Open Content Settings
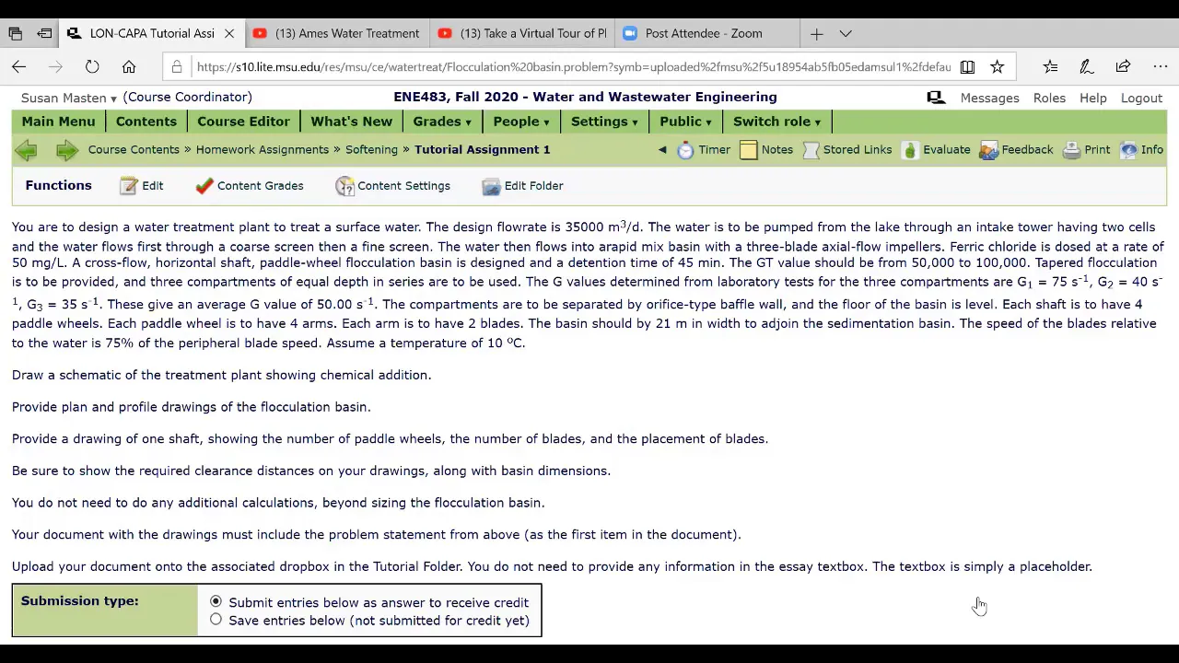The image size is (1179, 663). click(x=393, y=186)
